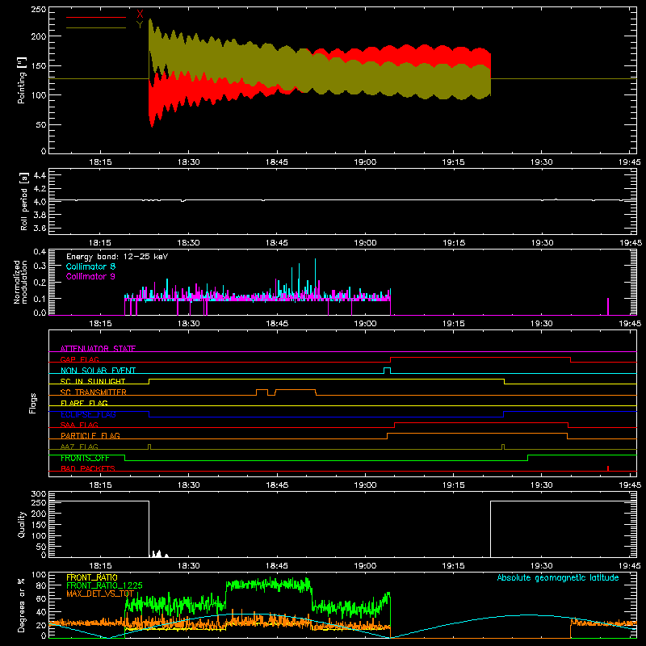Click the 300 tick on Quality axis
646x646 pixels.
pos(39,494)
